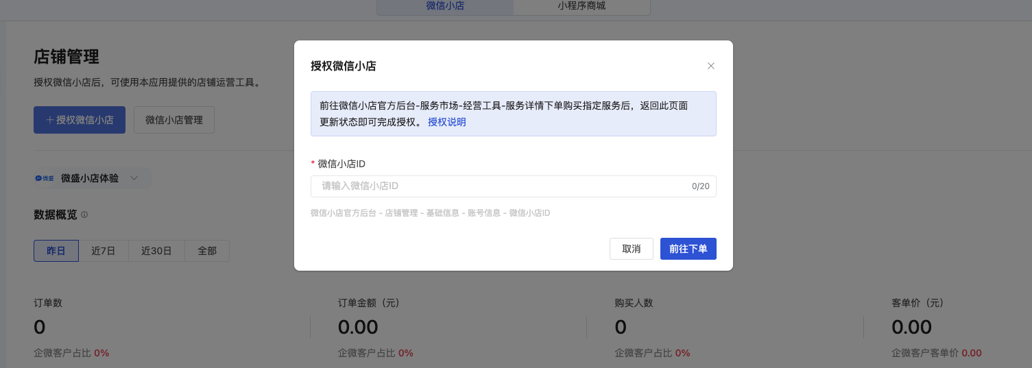Open the 授权说明 link
The width and height of the screenshot is (1032, 368).
click(x=447, y=122)
